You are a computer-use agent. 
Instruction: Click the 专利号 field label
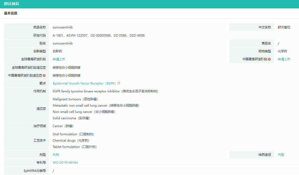pos(41,163)
